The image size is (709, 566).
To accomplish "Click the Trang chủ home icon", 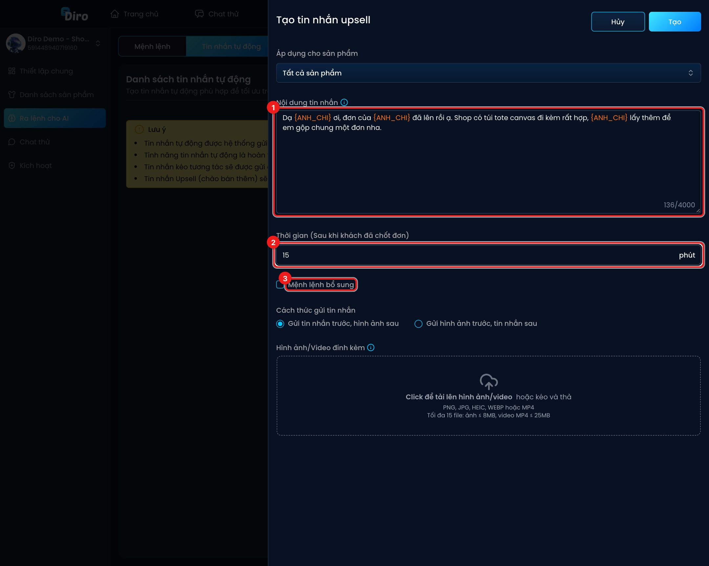I will 115,14.
